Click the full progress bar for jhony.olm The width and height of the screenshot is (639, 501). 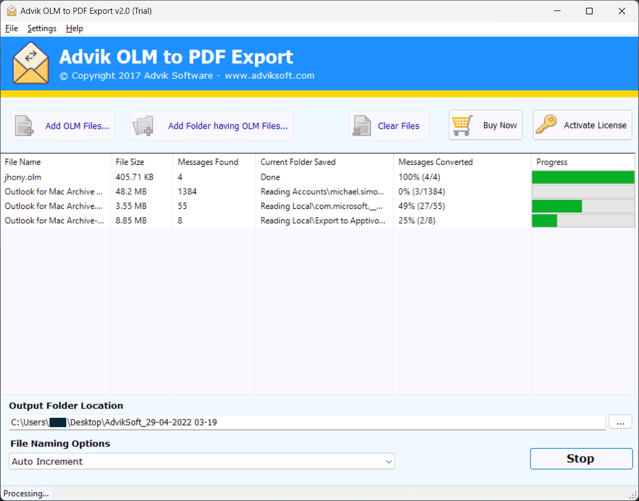[x=583, y=177]
